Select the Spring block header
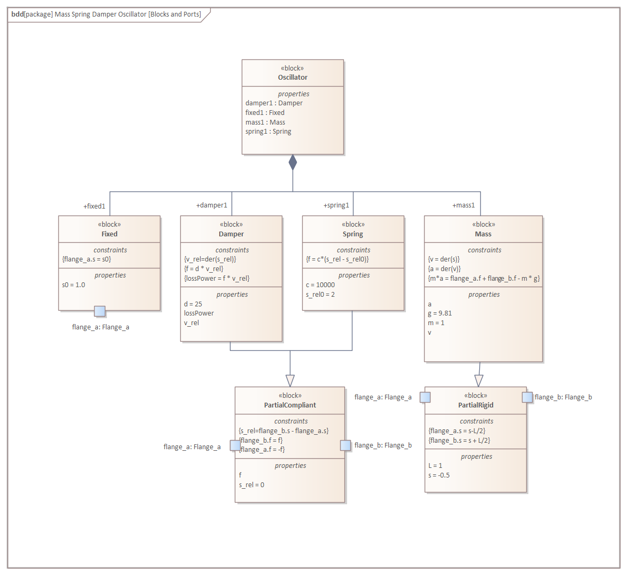The image size is (630, 577). click(353, 234)
